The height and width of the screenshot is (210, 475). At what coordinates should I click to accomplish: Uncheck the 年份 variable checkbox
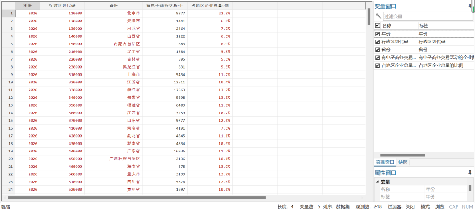[x=377, y=34]
